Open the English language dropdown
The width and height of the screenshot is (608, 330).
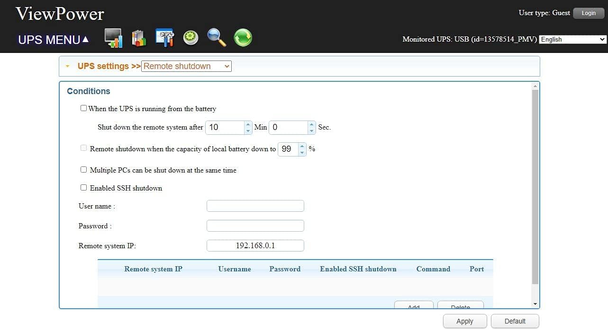click(573, 39)
